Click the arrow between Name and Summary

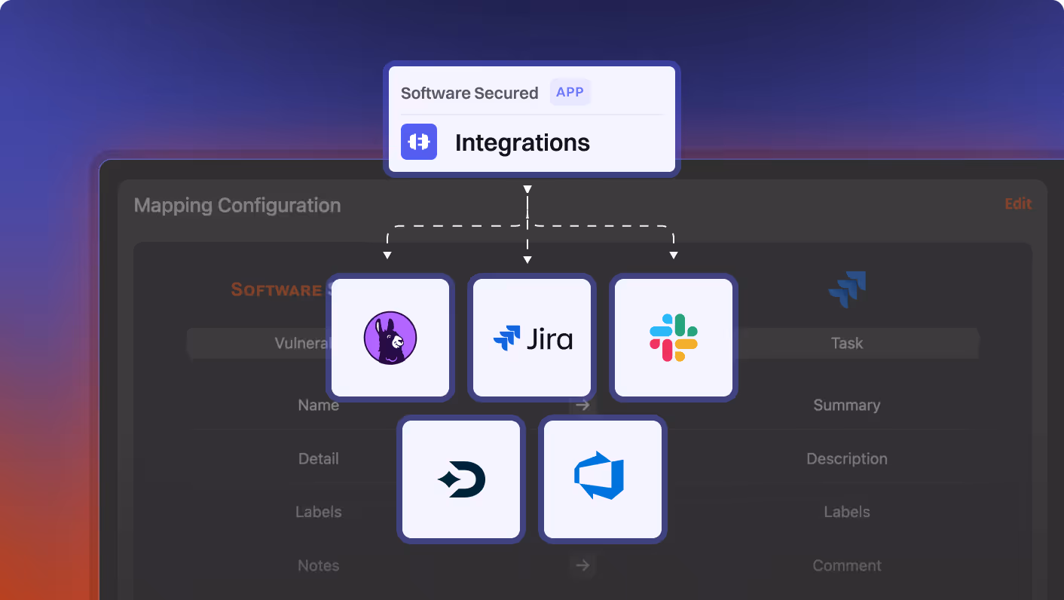(582, 405)
